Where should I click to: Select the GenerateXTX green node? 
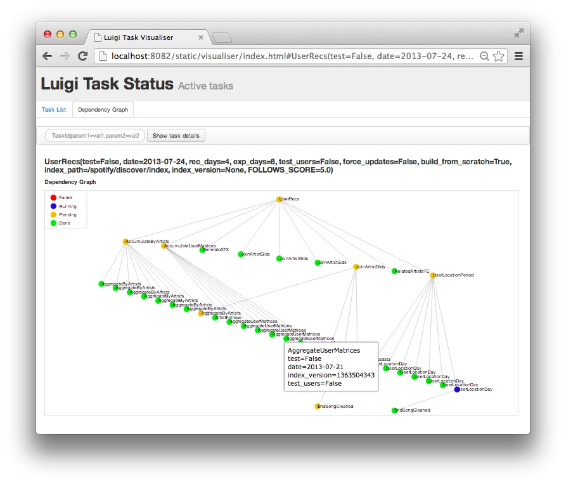pos(202,250)
